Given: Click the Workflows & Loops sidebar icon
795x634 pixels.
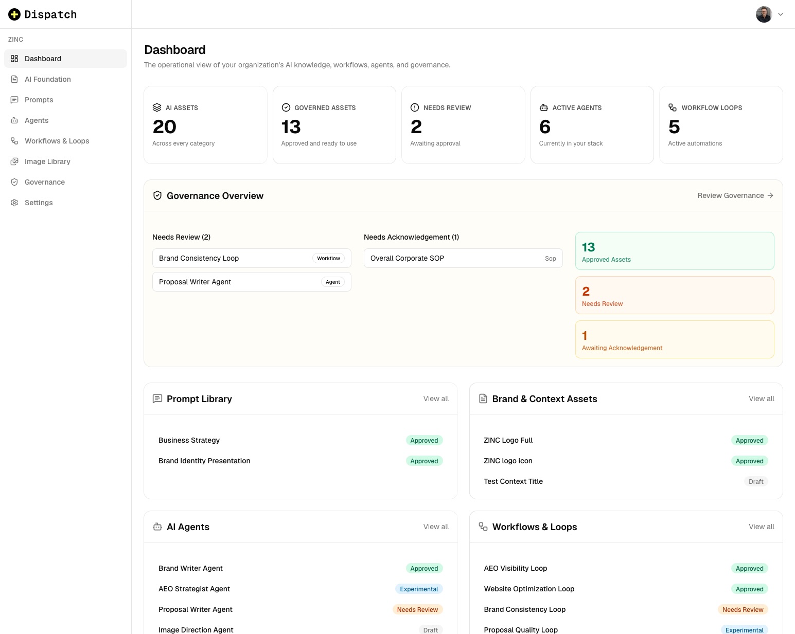Looking at the screenshot, I should 14,141.
